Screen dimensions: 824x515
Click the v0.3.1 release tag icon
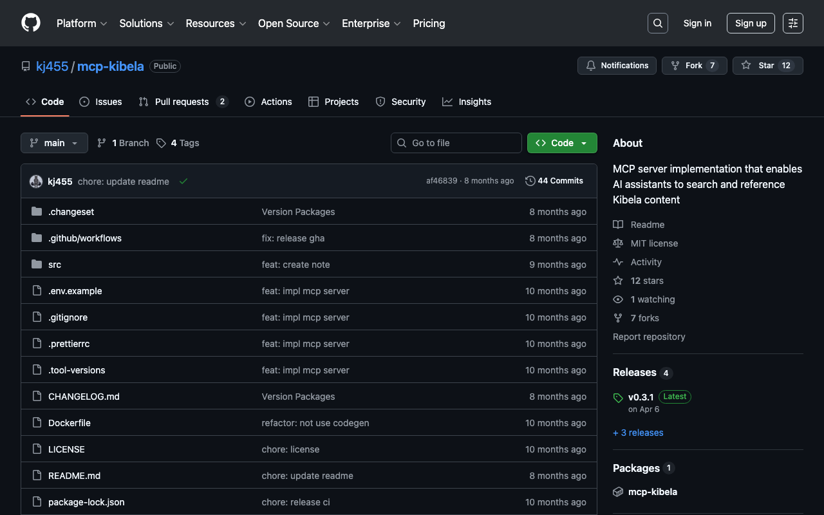[x=618, y=398]
